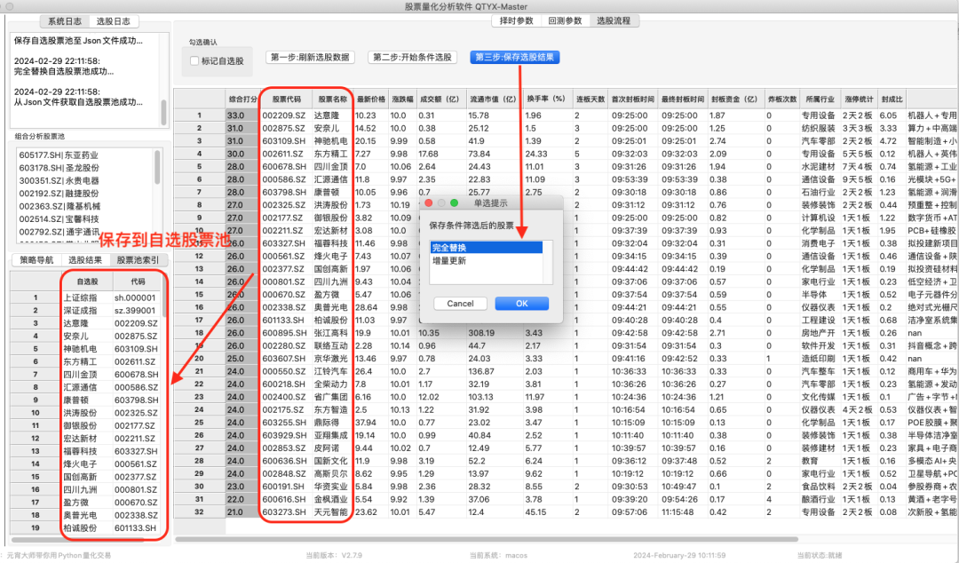
Task: Click 江铃汽车 stock name in results table
Action: (x=331, y=371)
